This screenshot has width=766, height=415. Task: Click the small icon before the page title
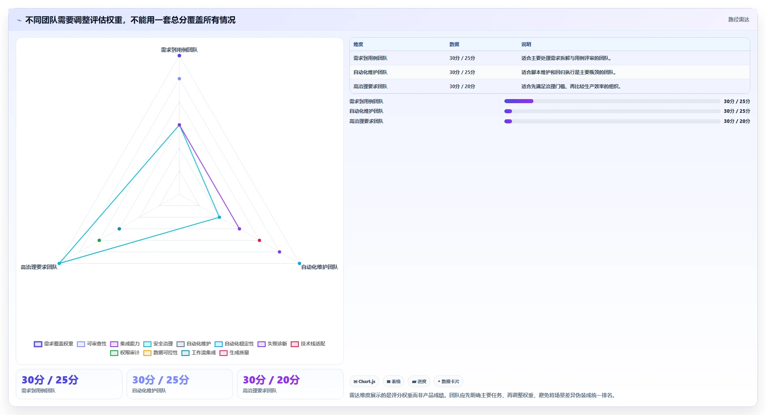point(19,20)
